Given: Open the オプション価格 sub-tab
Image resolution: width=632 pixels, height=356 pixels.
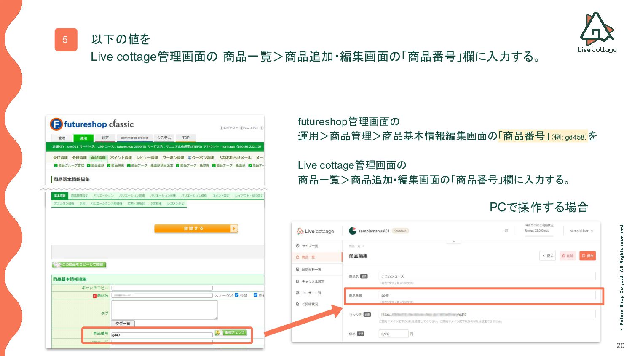Looking at the screenshot, I should coord(64,203).
